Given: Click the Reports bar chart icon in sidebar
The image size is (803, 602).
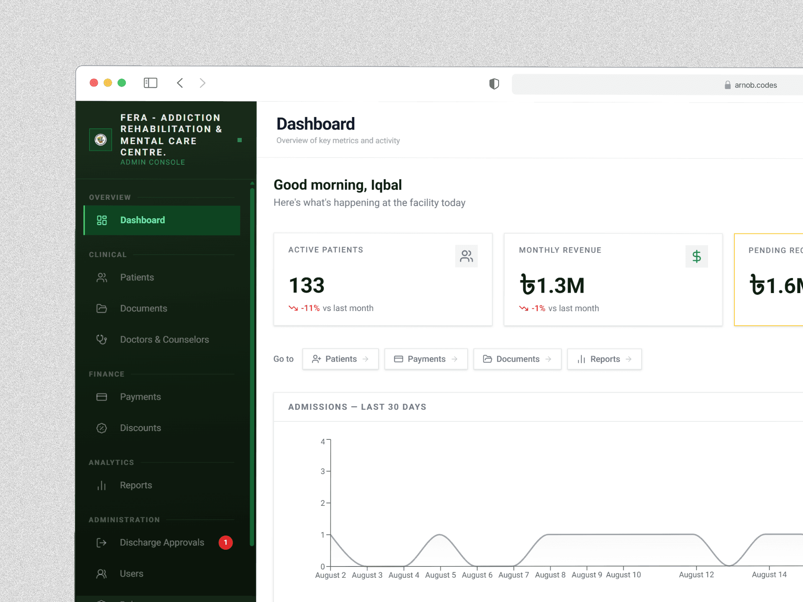Looking at the screenshot, I should click(102, 485).
